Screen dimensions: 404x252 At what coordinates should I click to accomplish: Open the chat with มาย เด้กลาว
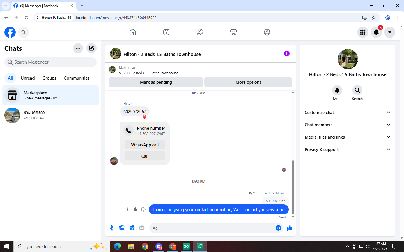50,115
